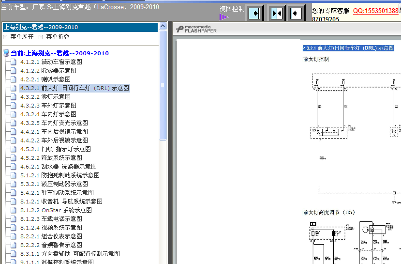401x264 pixels.
Task: Open 8.2.2.1 组合仪表示意图
Action: point(51,236)
